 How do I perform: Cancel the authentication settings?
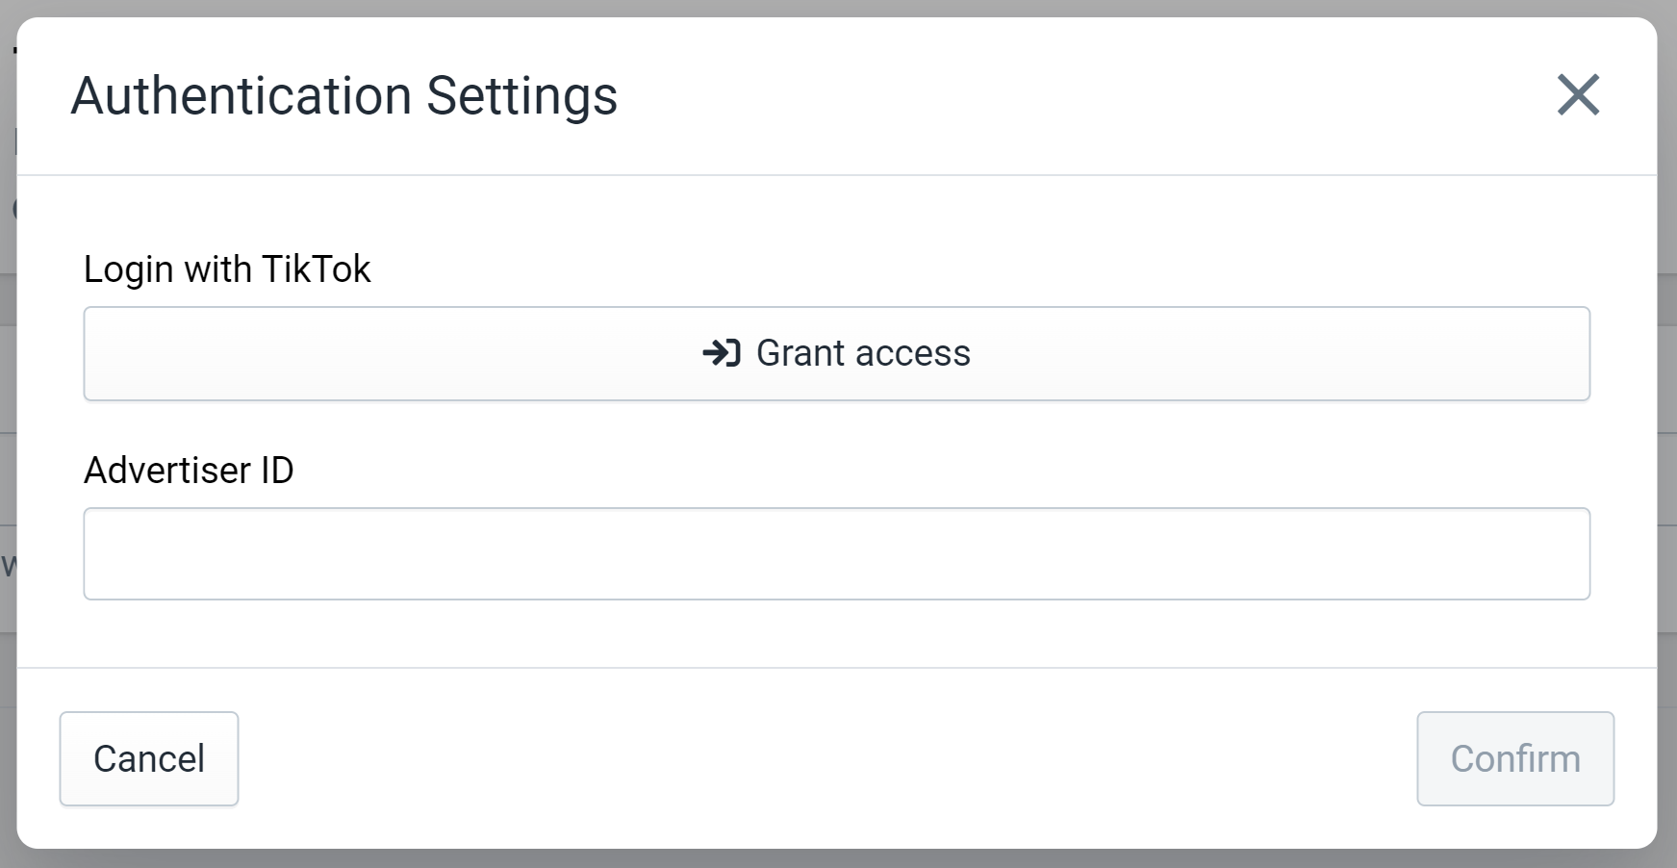tap(149, 758)
